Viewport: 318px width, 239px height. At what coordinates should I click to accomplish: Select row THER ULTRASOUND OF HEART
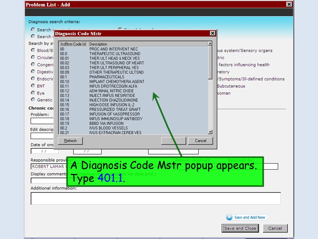click(x=133, y=63)
